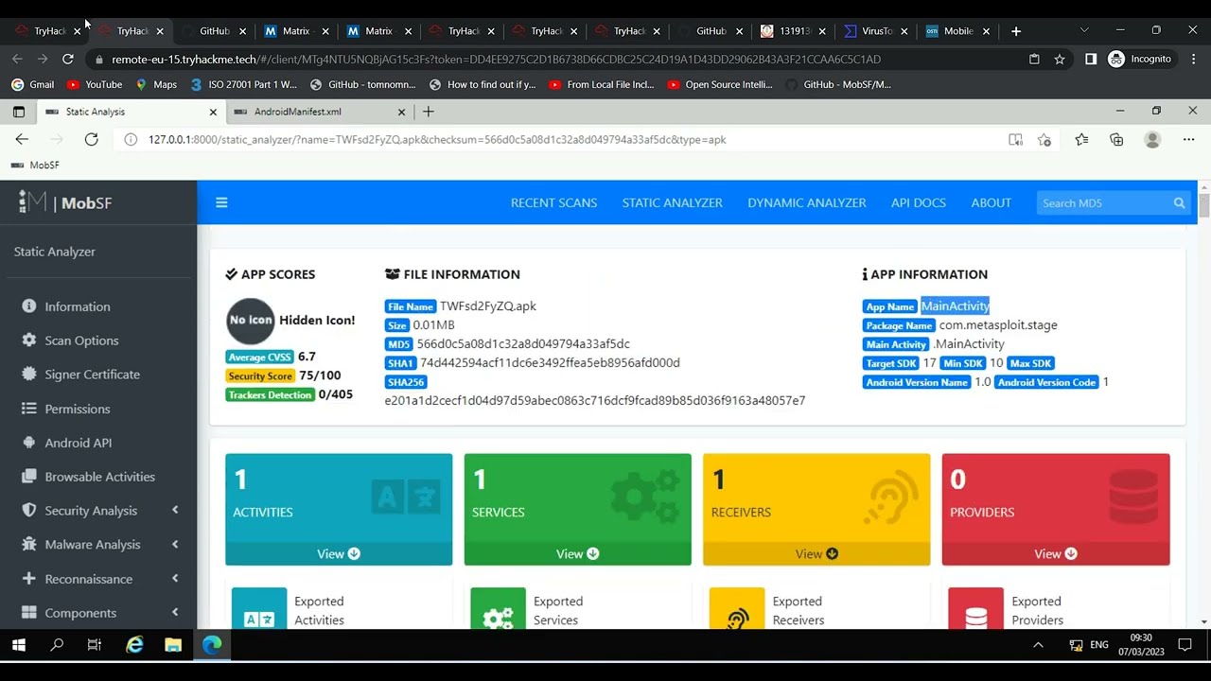
Task: Click the Incognito profile indicator
Action: (x=1140, y=59)
